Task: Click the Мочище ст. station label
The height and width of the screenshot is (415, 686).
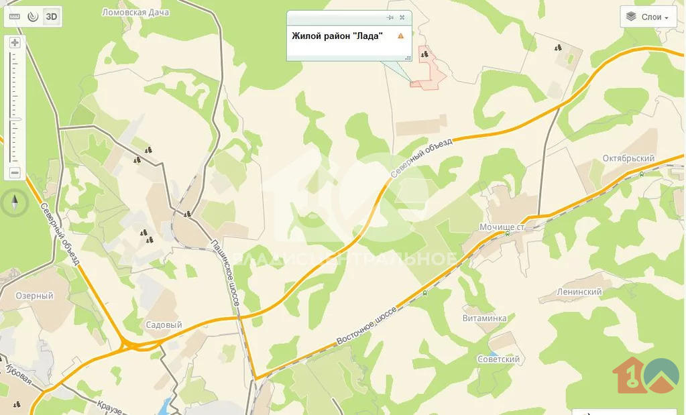Action: pos(502,227)
